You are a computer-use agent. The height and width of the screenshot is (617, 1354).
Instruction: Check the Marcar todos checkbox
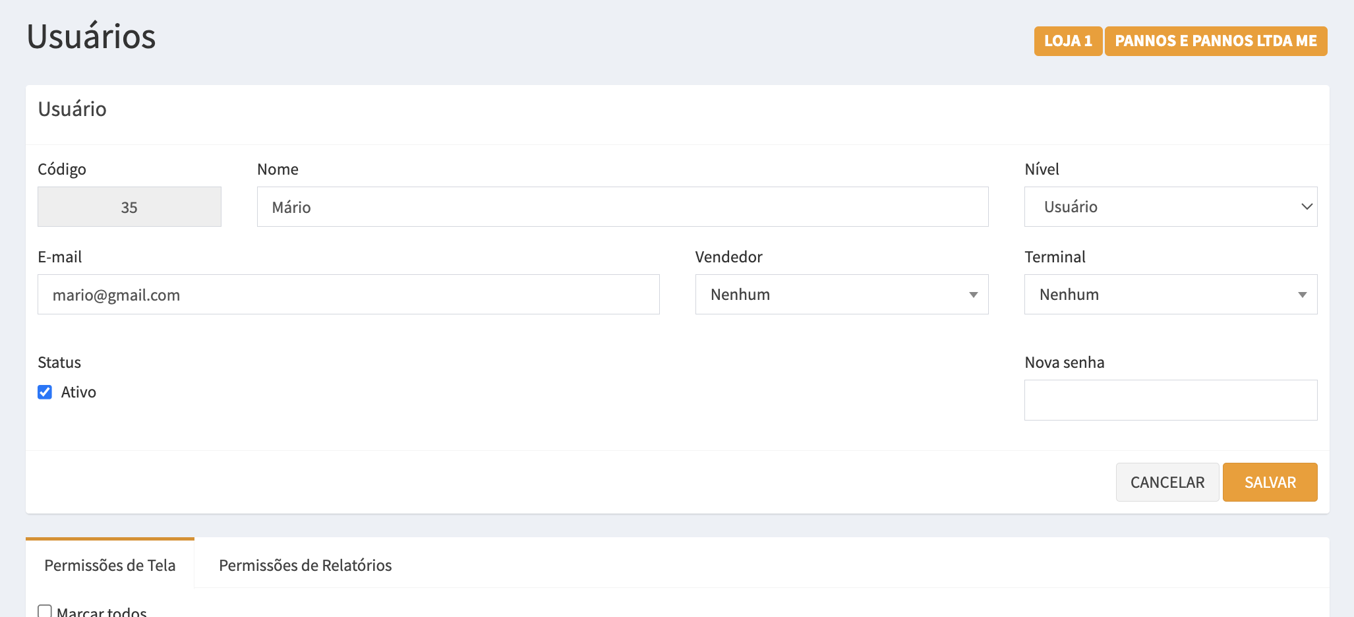(x=45, y=611)
